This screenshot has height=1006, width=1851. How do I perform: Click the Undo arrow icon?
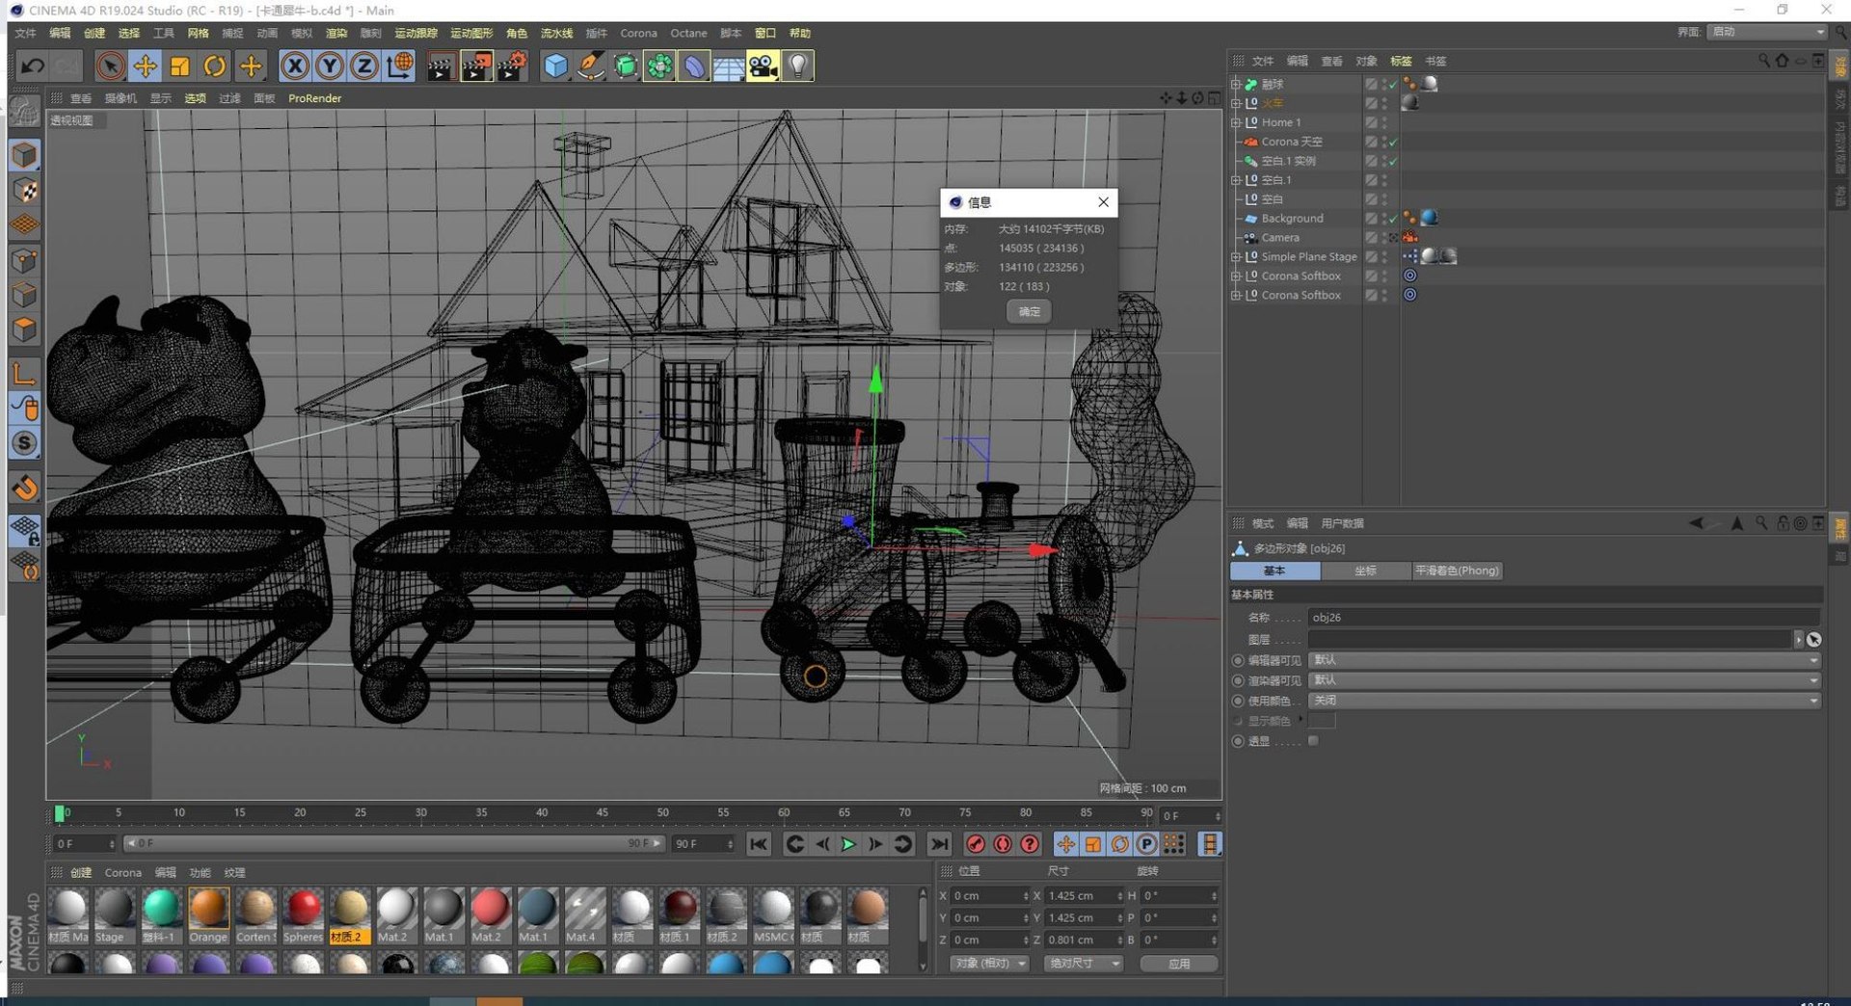click(32, 66)
